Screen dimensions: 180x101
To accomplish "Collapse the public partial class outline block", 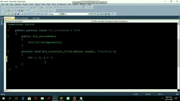I will (x=8, y=30).
